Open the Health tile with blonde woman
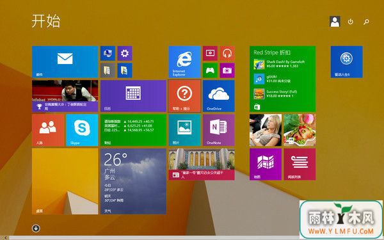 266,130
